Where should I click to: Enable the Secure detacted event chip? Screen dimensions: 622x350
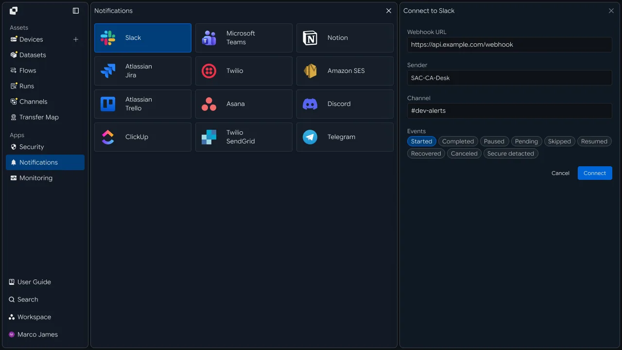click(x=511, y=154)
